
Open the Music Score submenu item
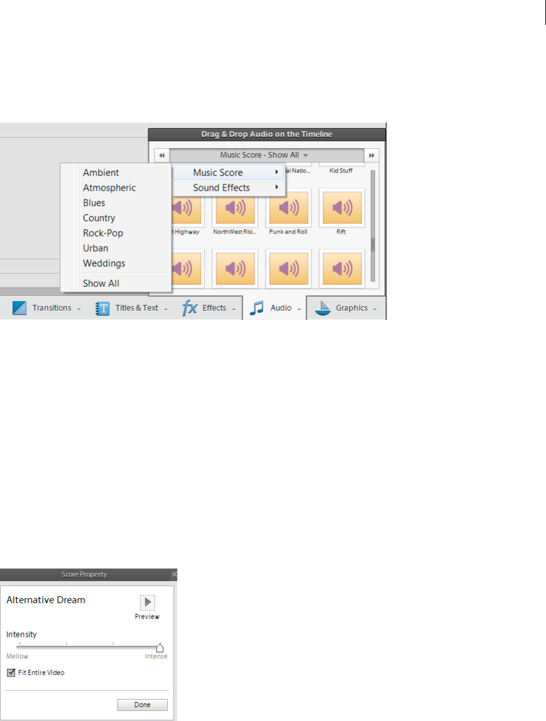(229, 173)
